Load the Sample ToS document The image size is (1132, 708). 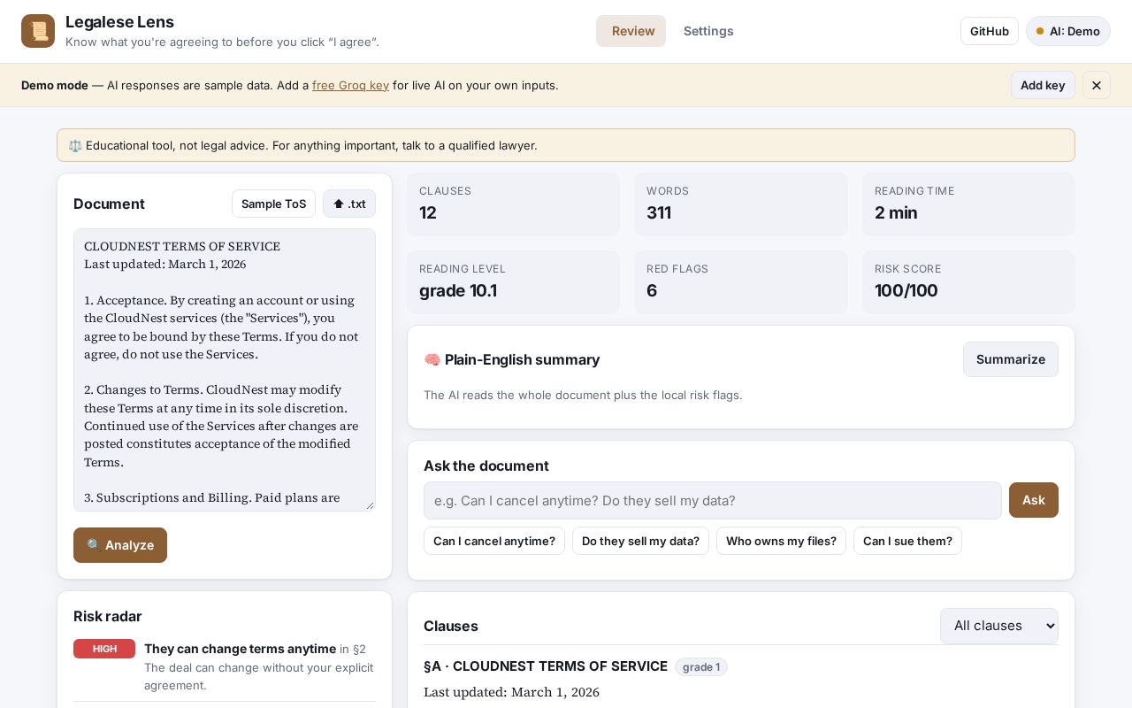[273, 204]
